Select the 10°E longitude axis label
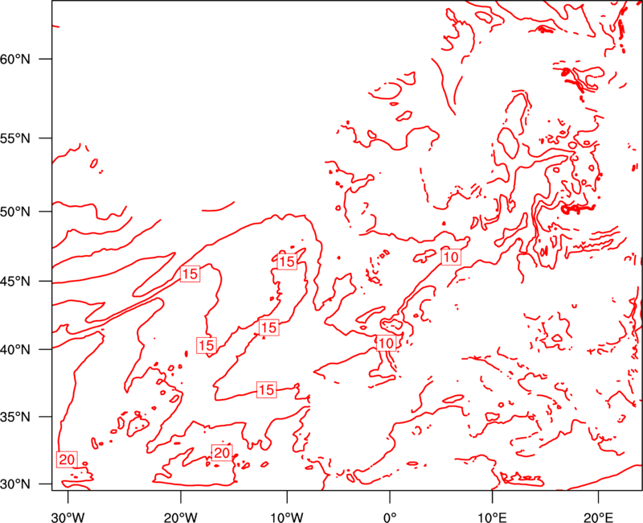Screen dimensions: 643x523 [x=492, y=517]
